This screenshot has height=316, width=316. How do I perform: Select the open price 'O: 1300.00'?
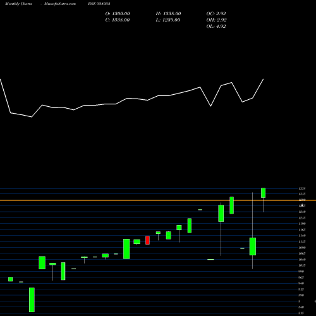(118, 14)
